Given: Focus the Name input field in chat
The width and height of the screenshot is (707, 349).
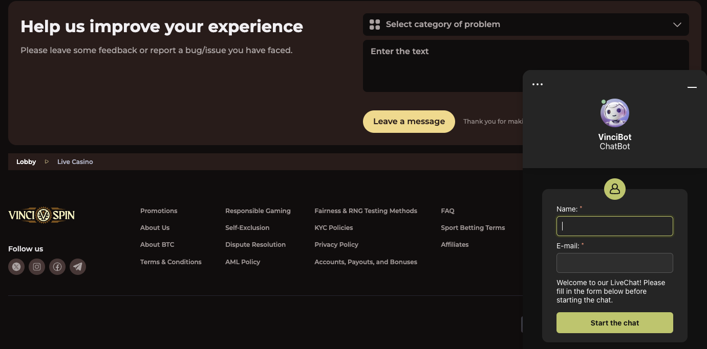Looking at the screenshot, I should 614,226.
